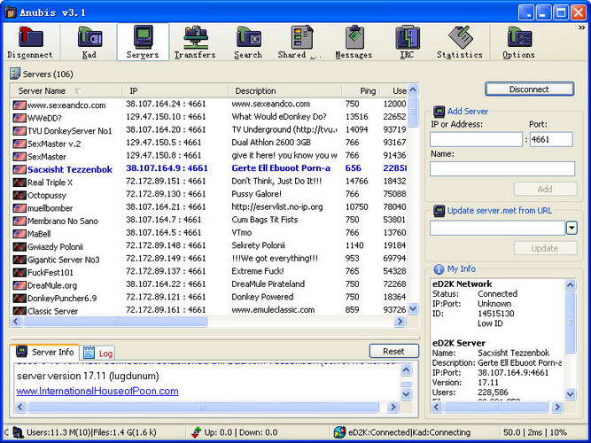
Task: Click server list scroll up arrow
Action: pyautogui.click(x=413, y=90)
